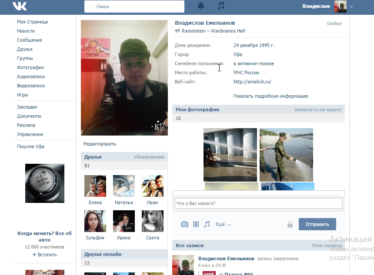Image resolution: width=374 pixels, height=275 pixels.
Task: Go to Аудиозаписи in the sidebar
Action: [x=30, y=76]
